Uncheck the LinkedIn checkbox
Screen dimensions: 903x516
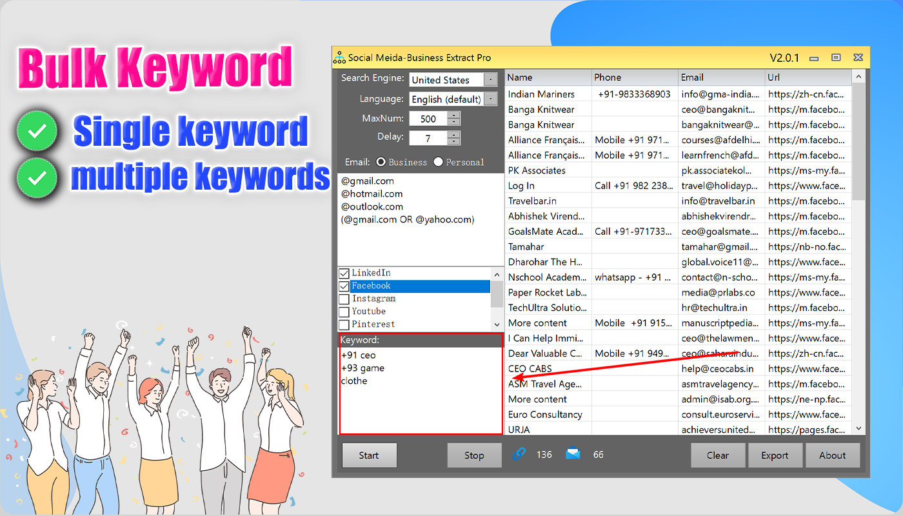pos(344,273)
